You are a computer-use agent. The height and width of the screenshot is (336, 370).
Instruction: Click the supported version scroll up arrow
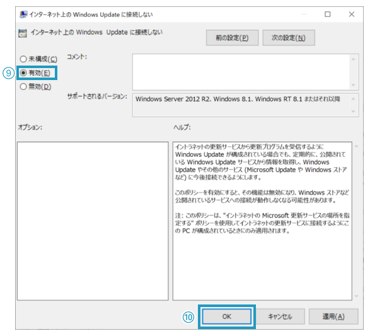(353, 98)
